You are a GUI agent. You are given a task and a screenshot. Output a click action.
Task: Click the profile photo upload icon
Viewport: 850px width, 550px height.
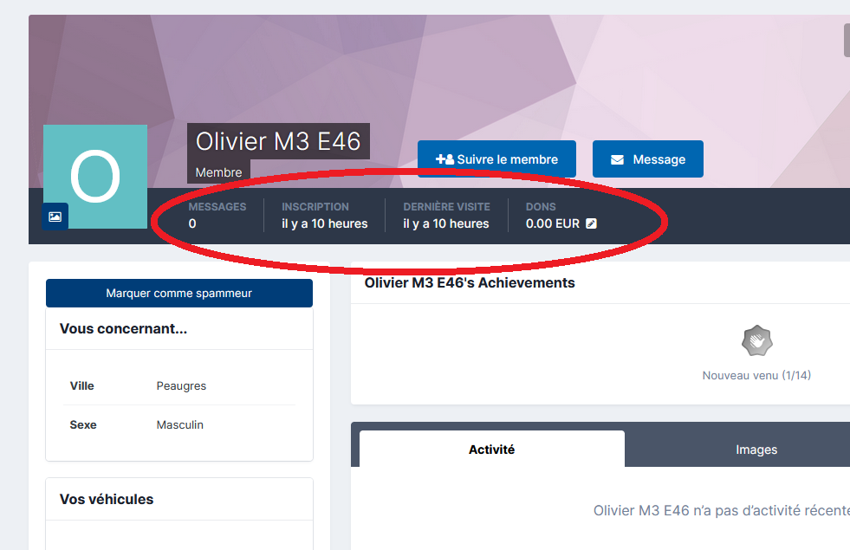pos(55,217)
